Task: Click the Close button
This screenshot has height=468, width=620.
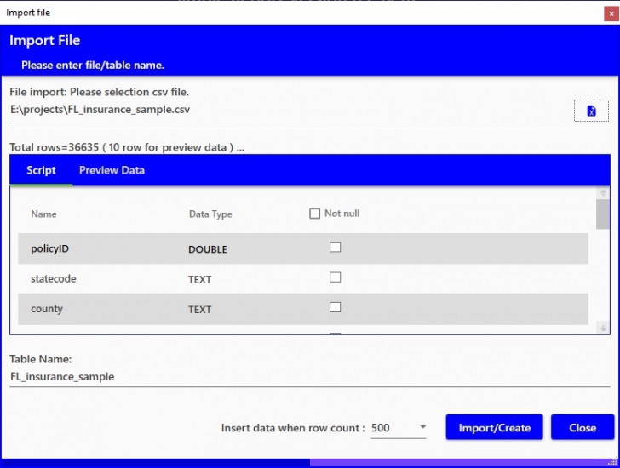Action: point(583,427)
